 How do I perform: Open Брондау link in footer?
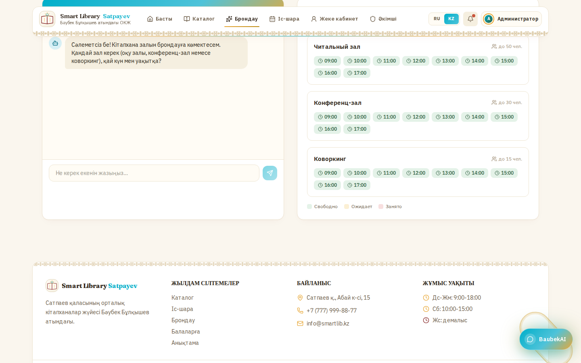pyautogui.click(x=183, y=320)
